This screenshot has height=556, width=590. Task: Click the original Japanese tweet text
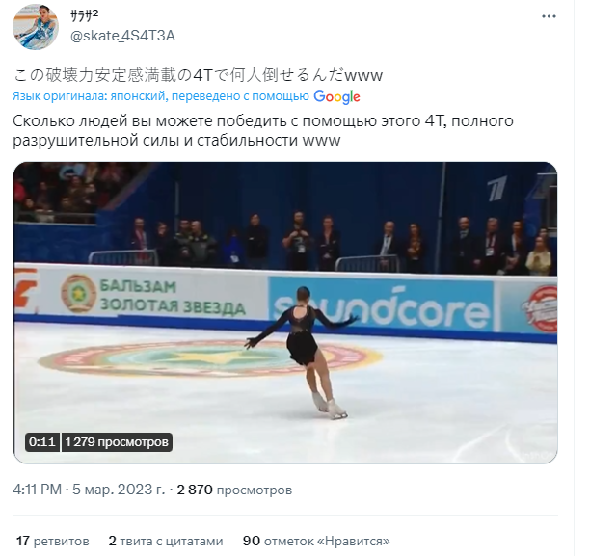pyautogui.click(x=198, y=75)
